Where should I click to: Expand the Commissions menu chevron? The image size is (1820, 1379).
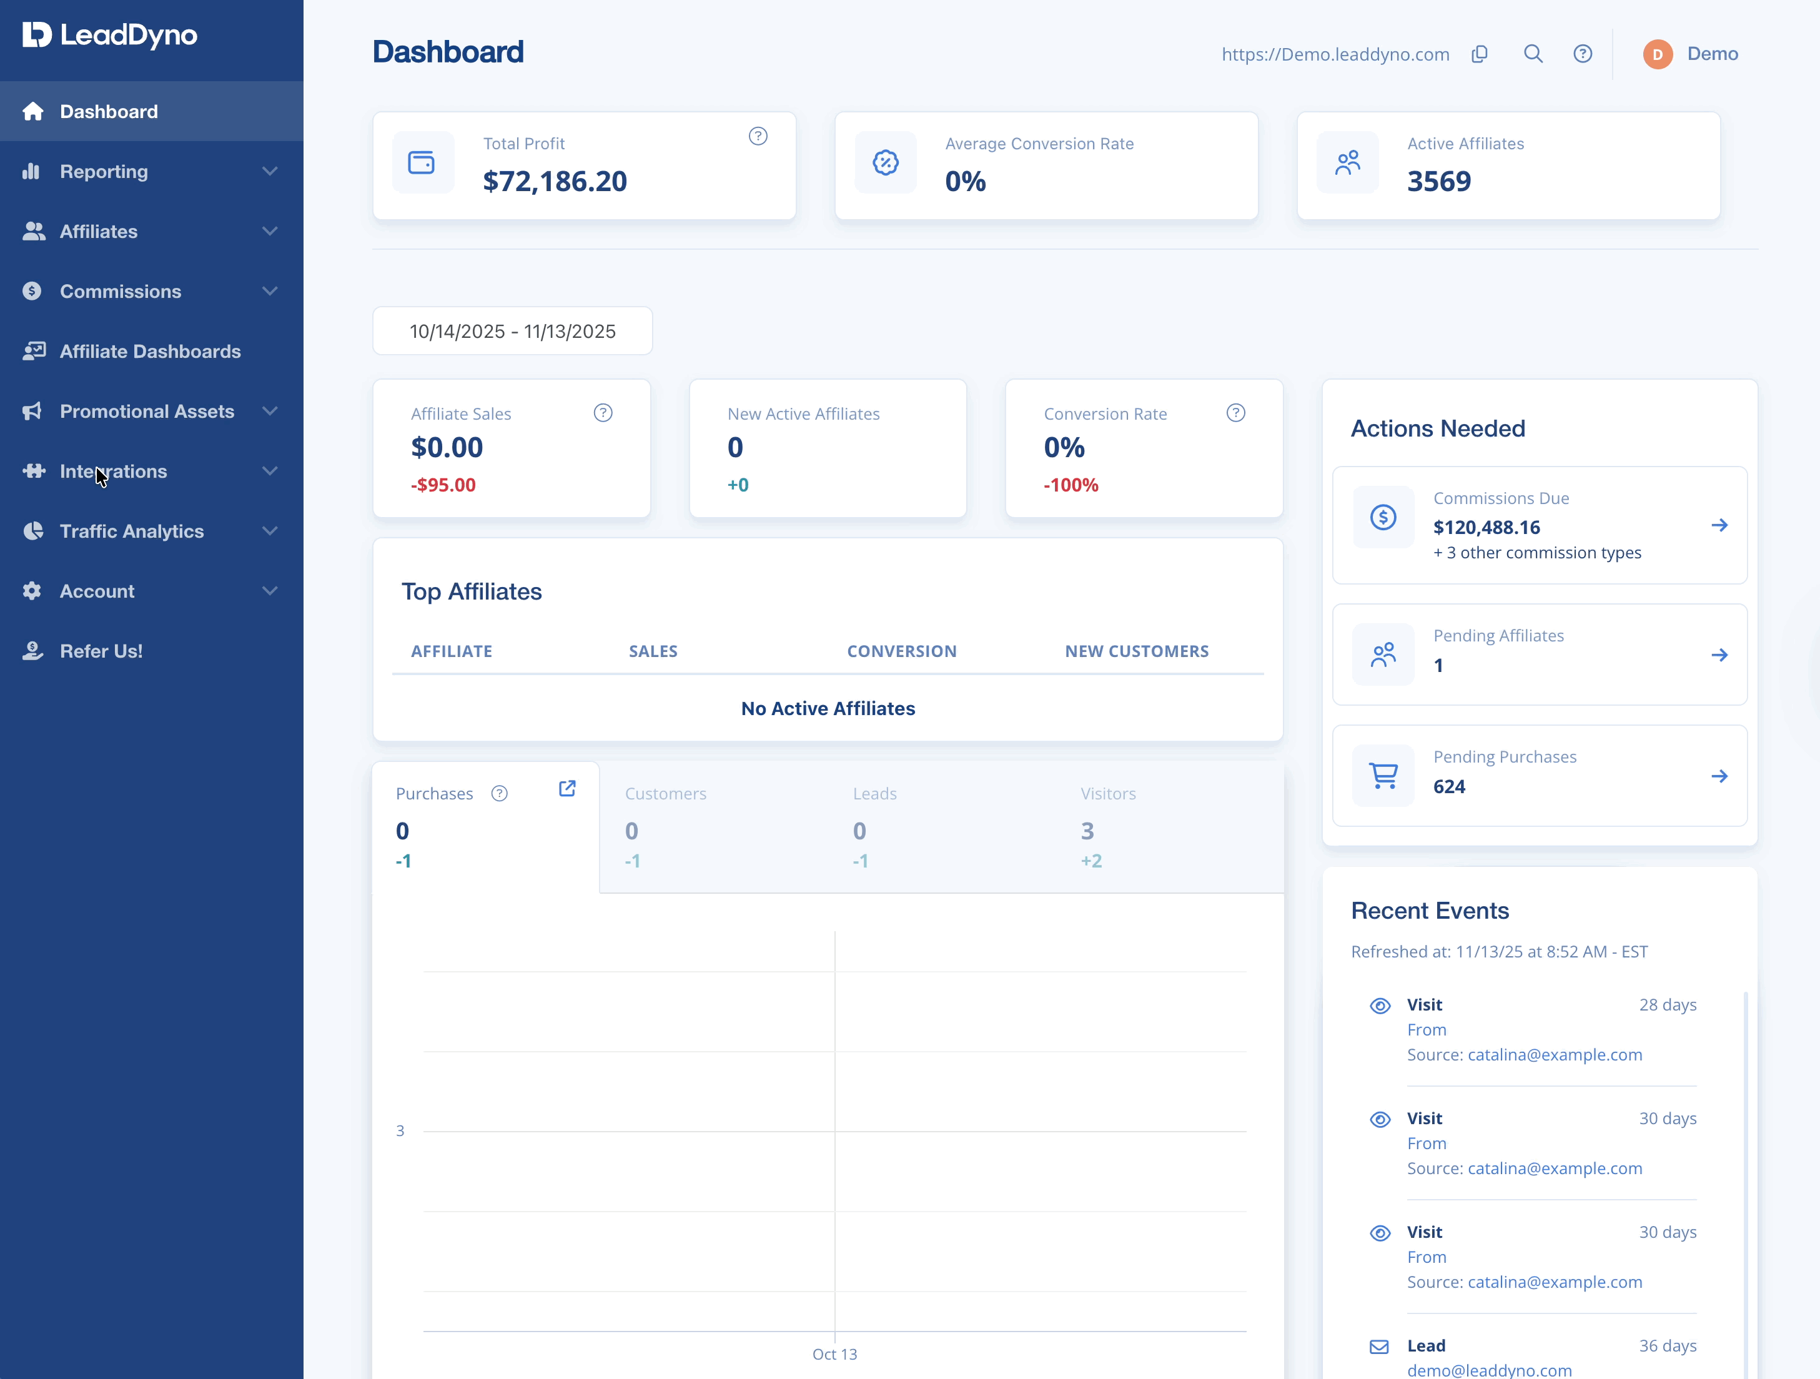[270, 291]
